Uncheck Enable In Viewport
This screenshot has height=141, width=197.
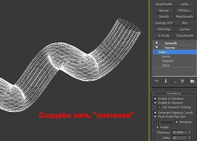pos(155,103)
